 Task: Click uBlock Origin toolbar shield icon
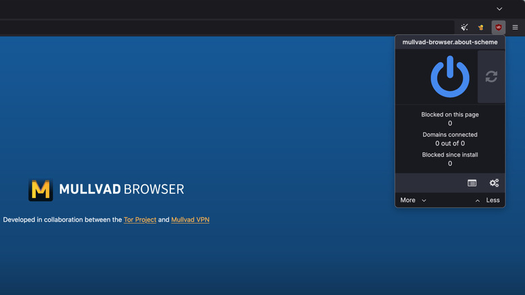pyautogui.click(x=498, y=28)
